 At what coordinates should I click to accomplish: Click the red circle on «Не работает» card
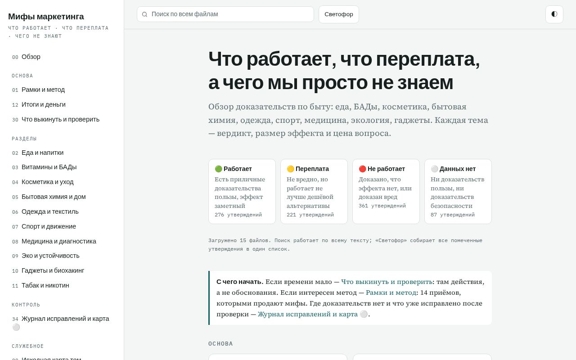[x=362, y=169]
